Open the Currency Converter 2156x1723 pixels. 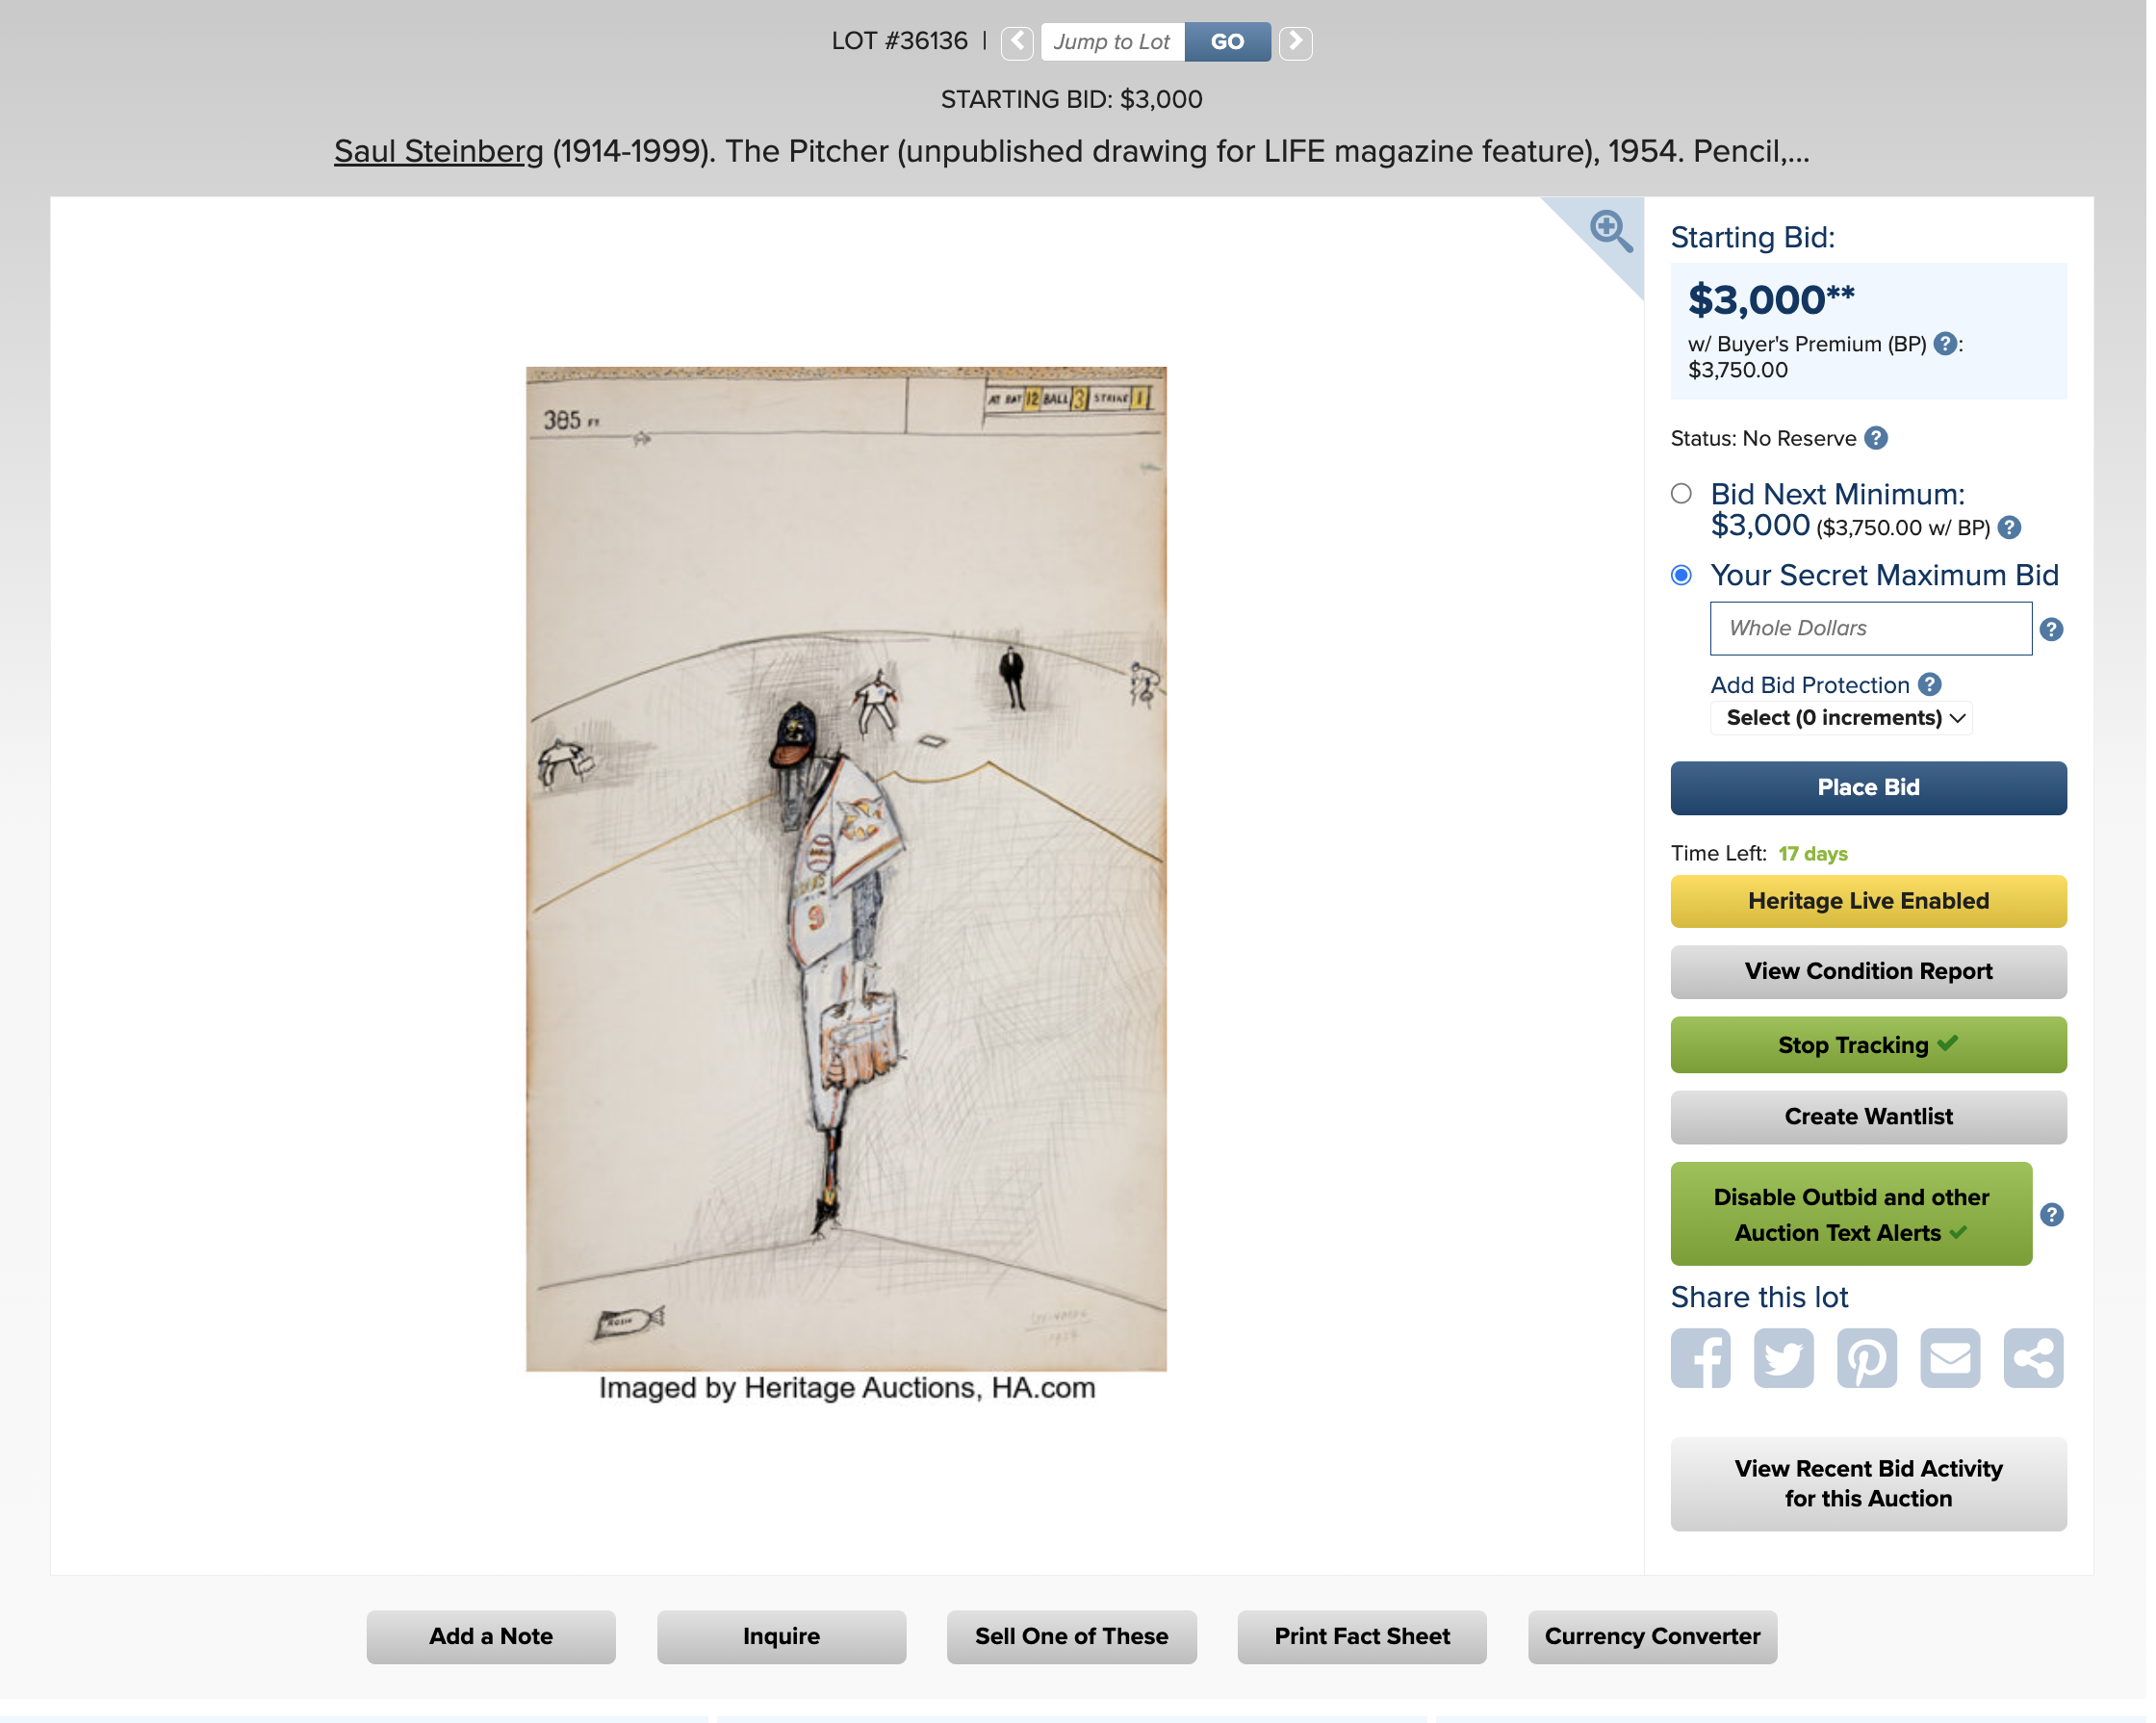click(1652, 1637)
